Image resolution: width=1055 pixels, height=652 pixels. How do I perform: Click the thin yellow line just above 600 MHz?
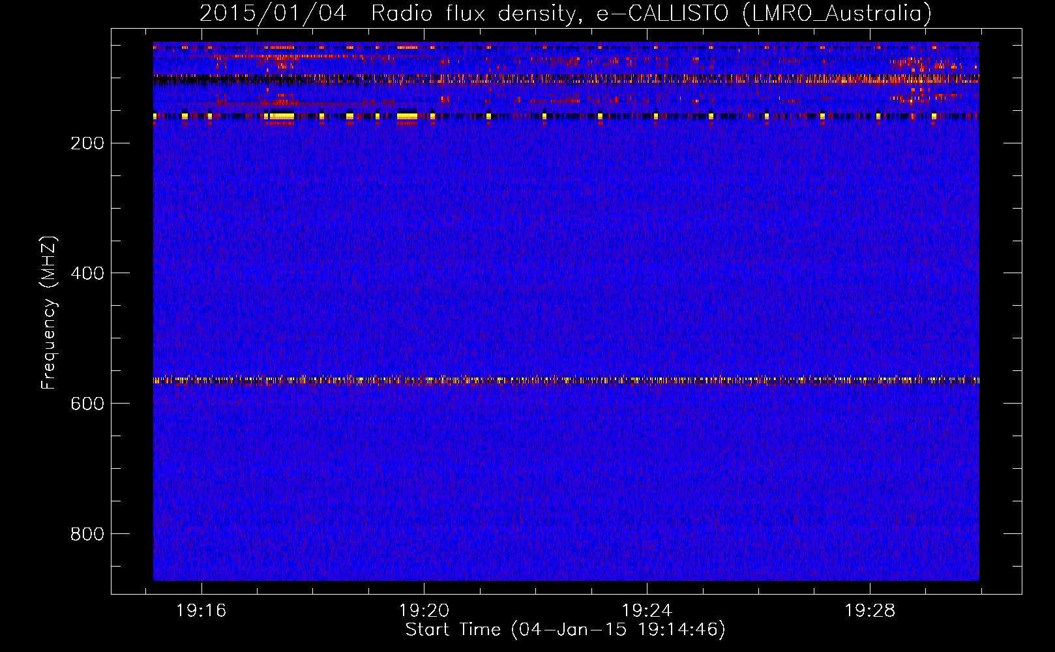point(566,379)
